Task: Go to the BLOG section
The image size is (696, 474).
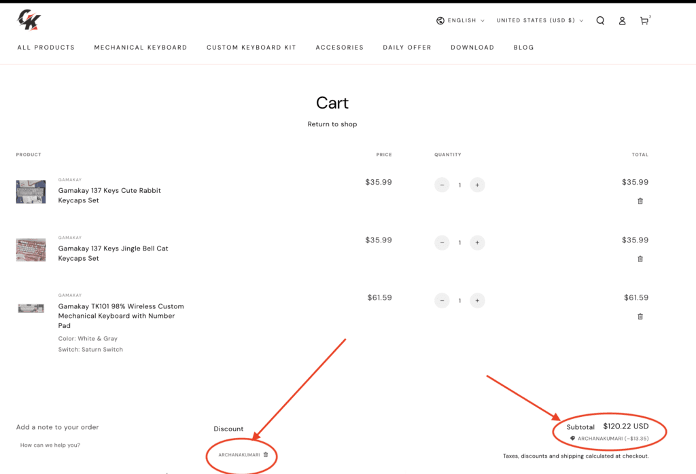Action: (x=523, y=48)
